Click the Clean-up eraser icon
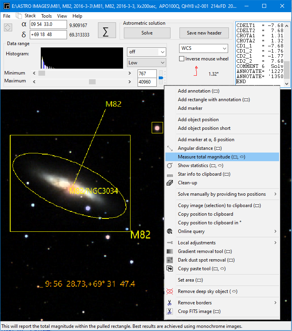Viewport: 292px width, 331px height. click(170, 183)
